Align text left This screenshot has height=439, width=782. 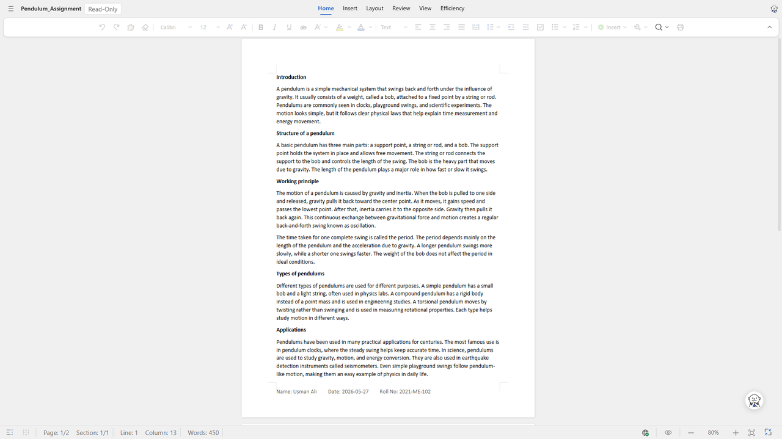(x=418, y=27)
